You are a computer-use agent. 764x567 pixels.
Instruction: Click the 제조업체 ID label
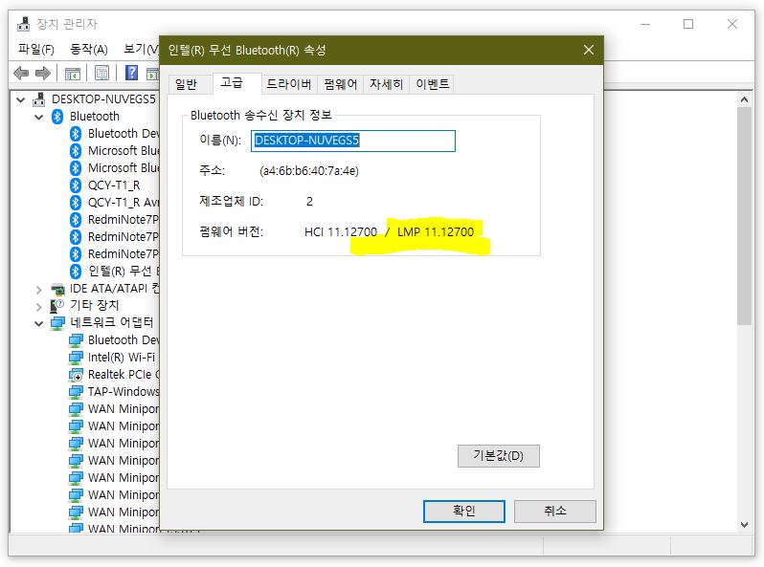231,202
